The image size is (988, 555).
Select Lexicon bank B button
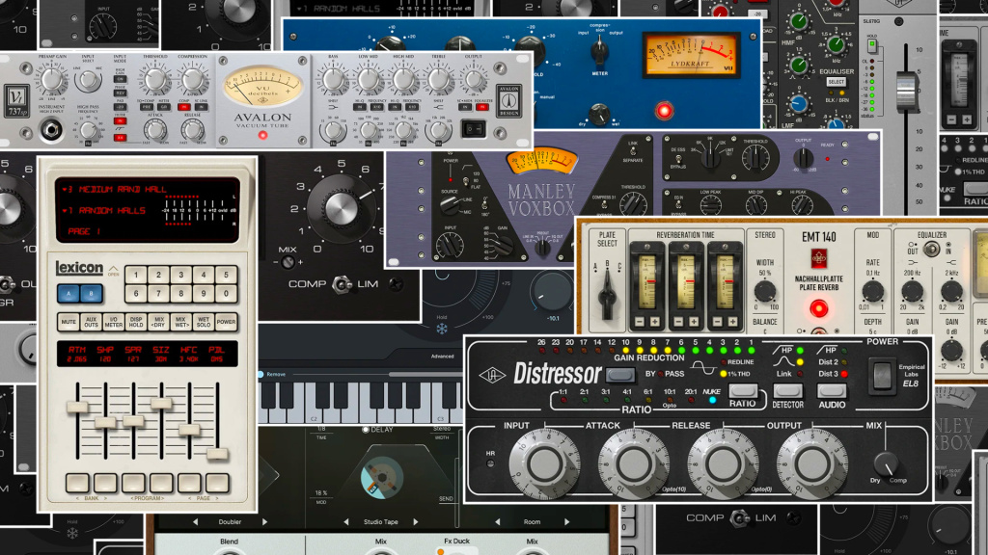[x=92, y=294]
